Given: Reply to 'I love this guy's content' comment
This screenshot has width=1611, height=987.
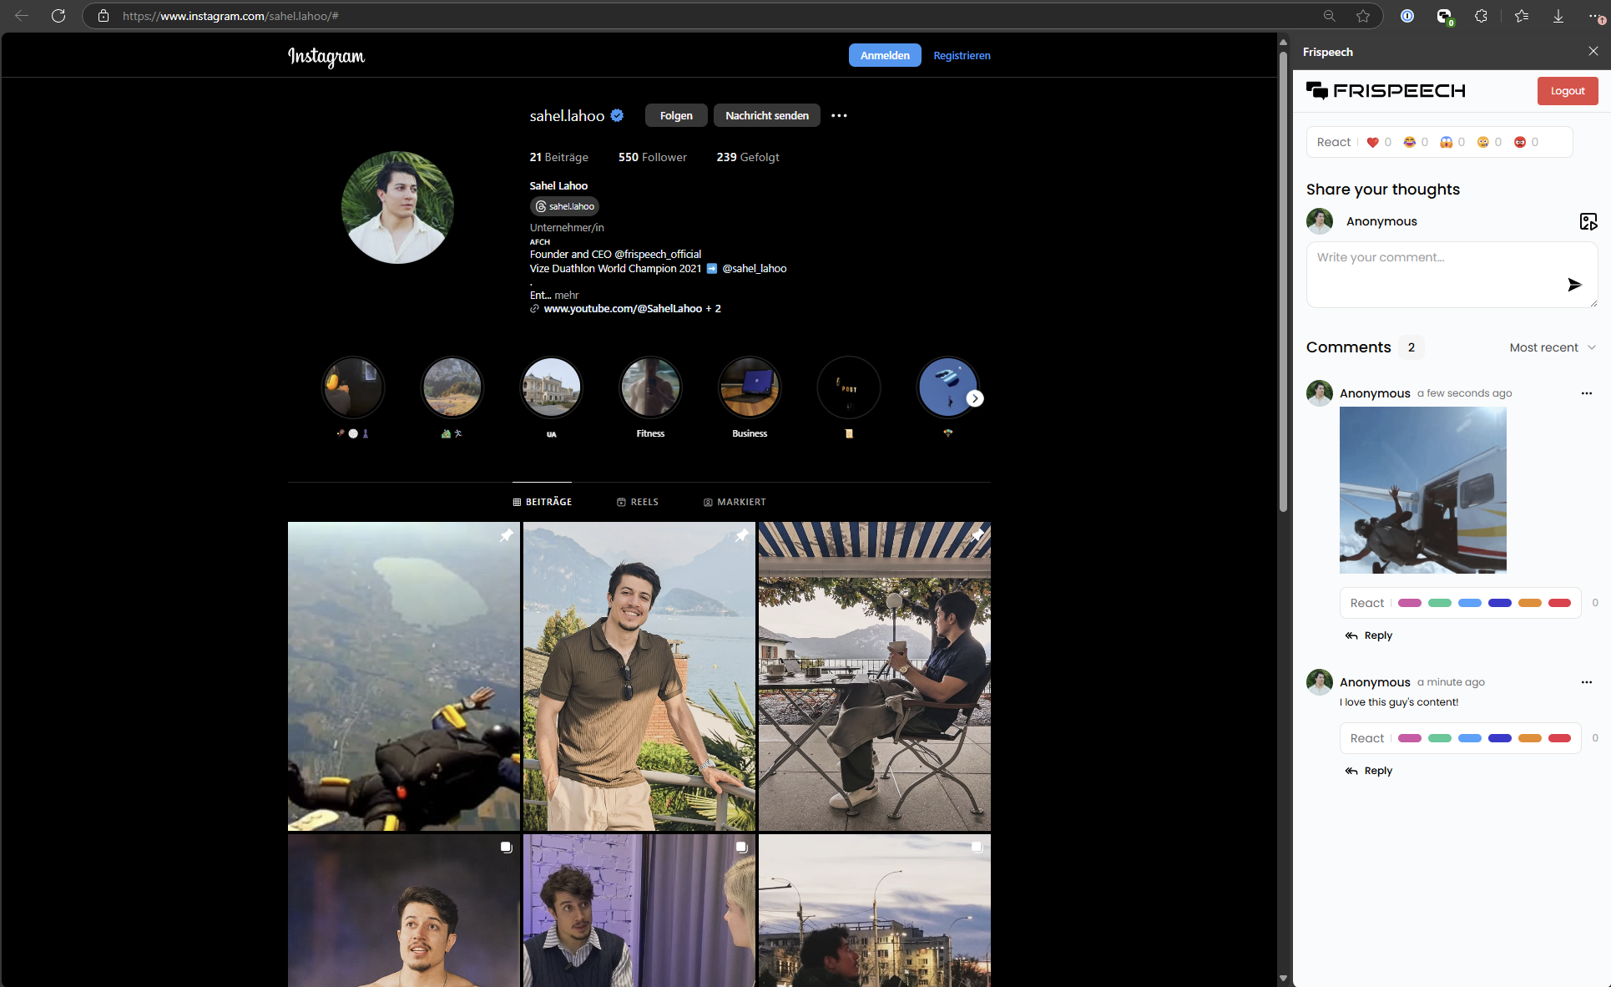Looking at the screenshot, I should [1369, 771].
